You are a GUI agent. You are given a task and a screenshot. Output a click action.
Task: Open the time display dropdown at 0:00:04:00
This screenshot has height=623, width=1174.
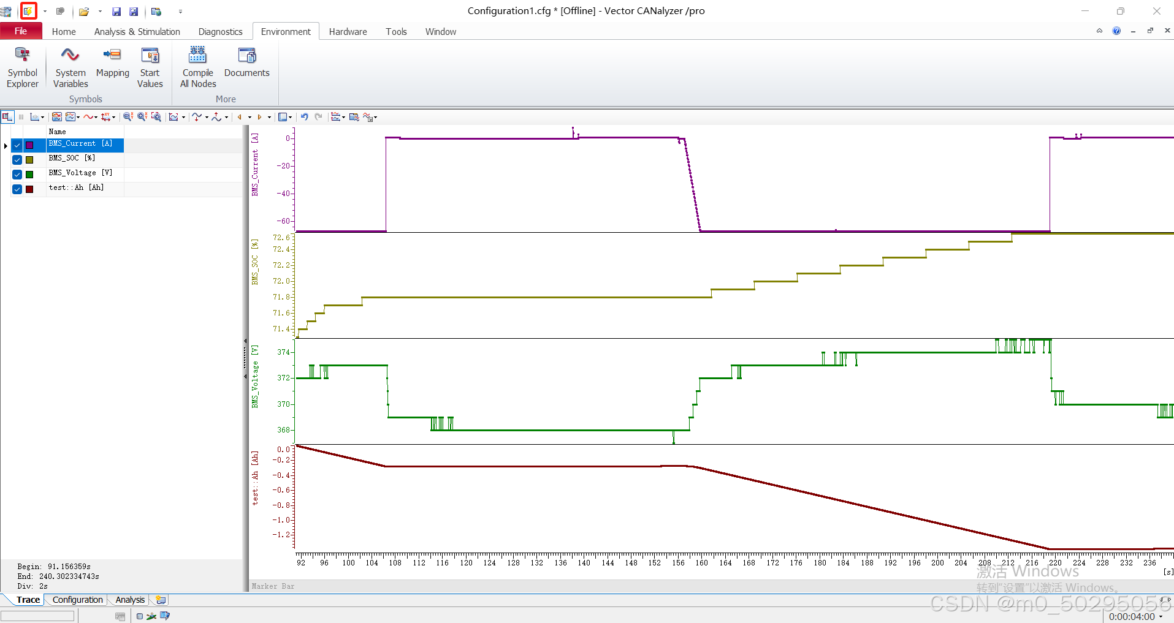click(1161, 617)
